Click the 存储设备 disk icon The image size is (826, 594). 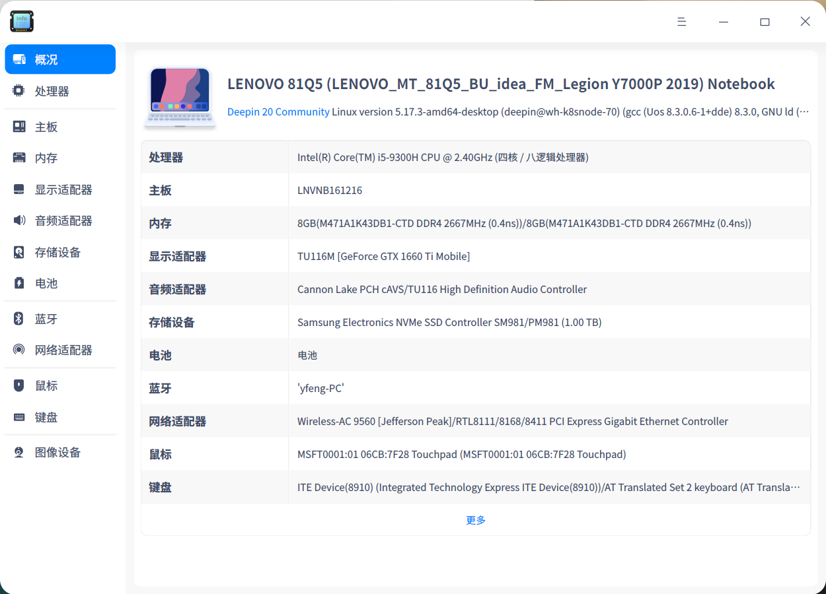tap(19, 252)
